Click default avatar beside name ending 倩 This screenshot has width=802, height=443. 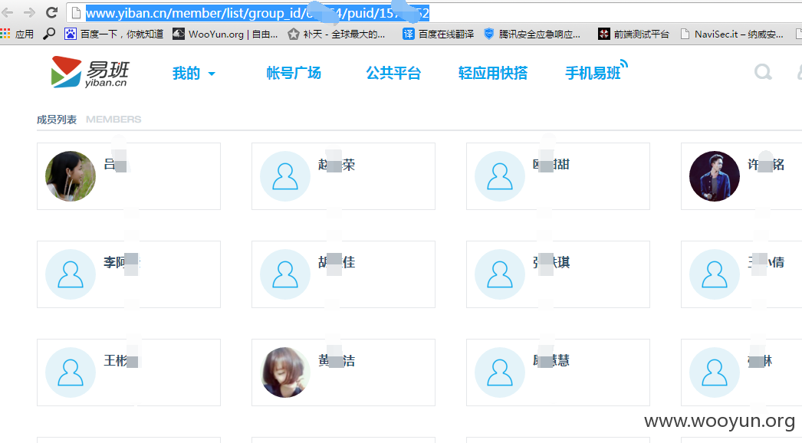click(x=715, y=274)
